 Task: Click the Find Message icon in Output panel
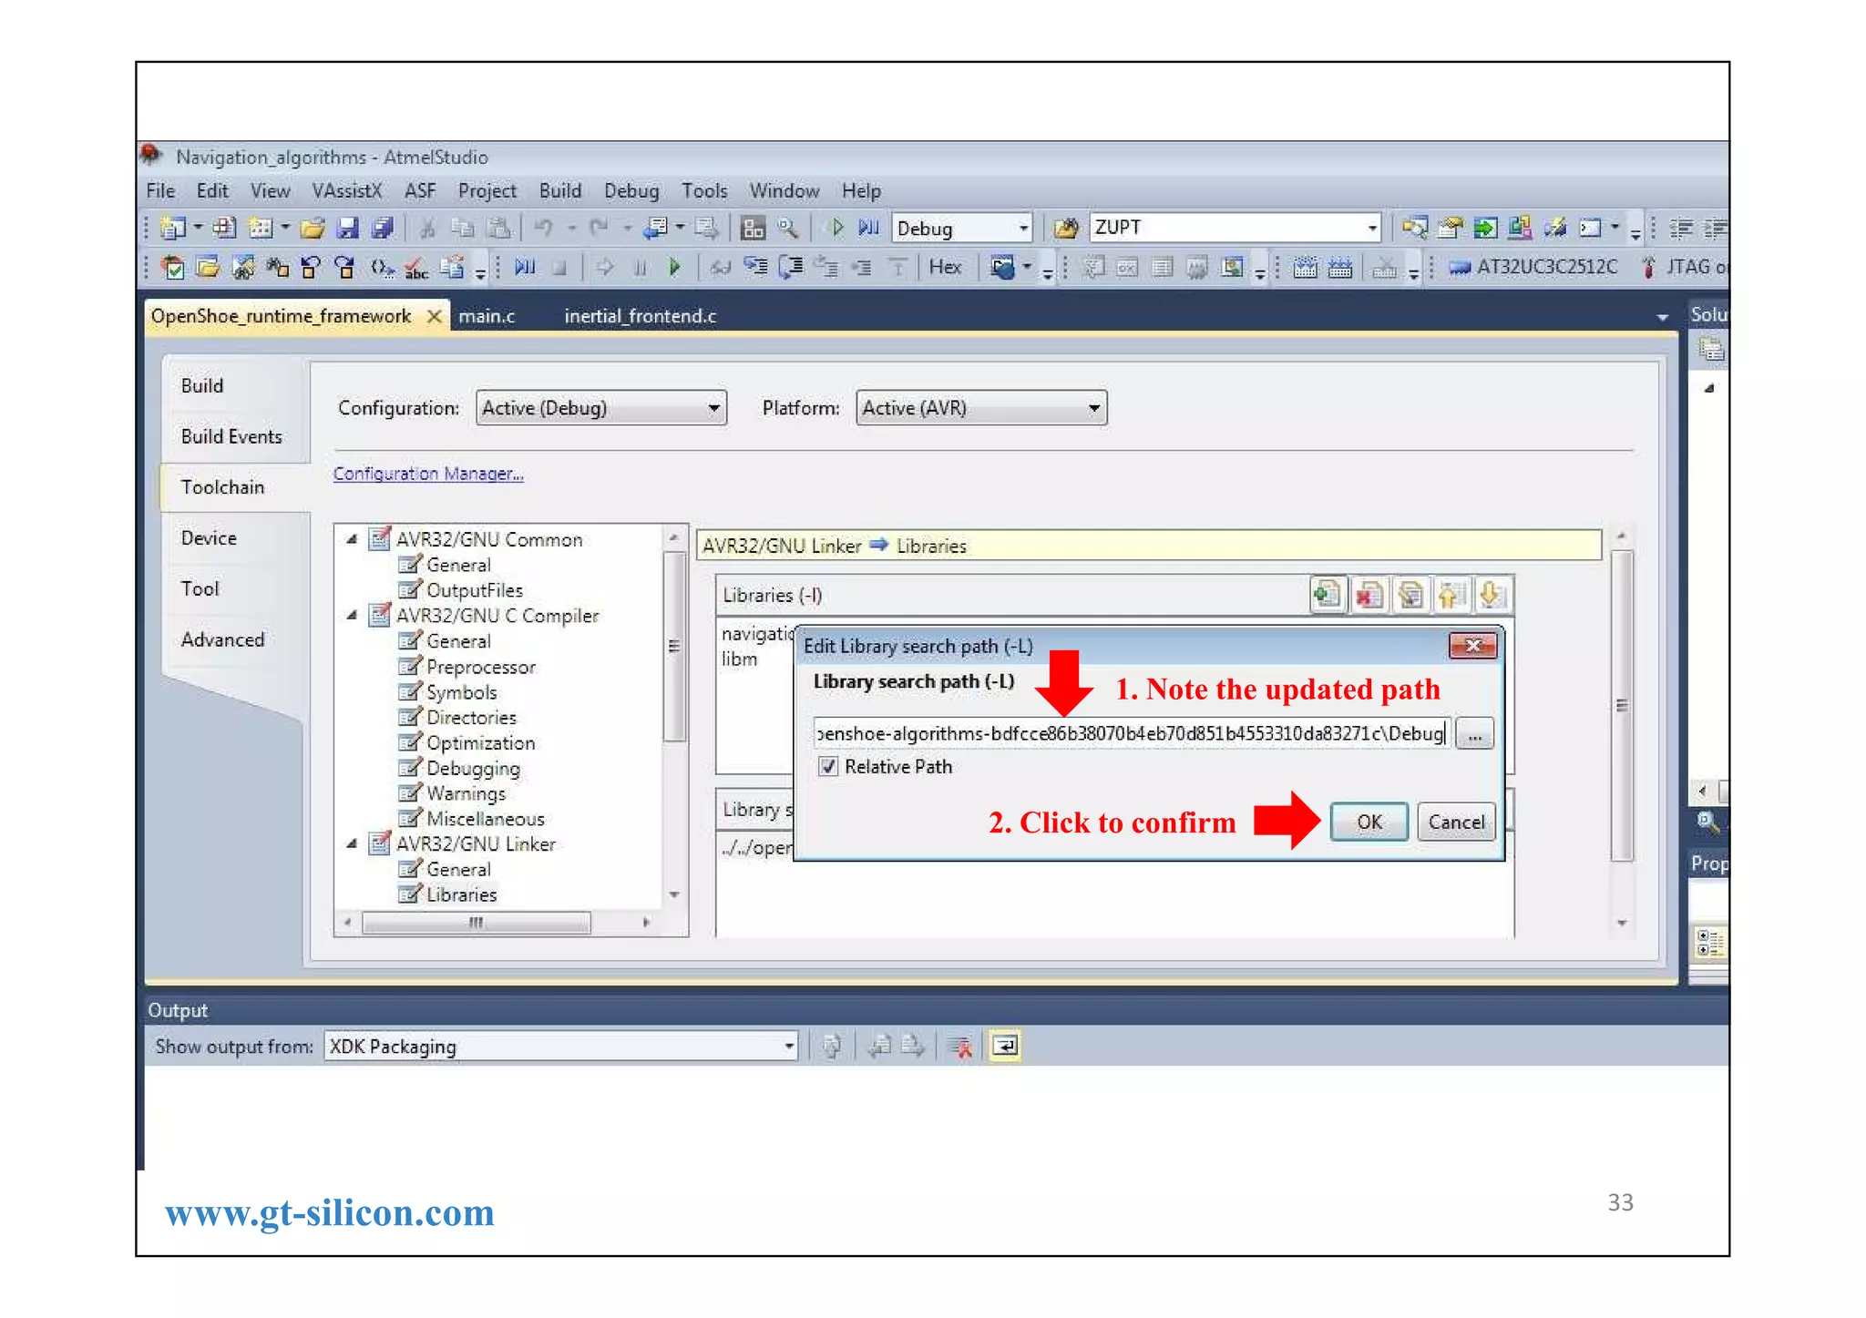(x=832, y=1047)
